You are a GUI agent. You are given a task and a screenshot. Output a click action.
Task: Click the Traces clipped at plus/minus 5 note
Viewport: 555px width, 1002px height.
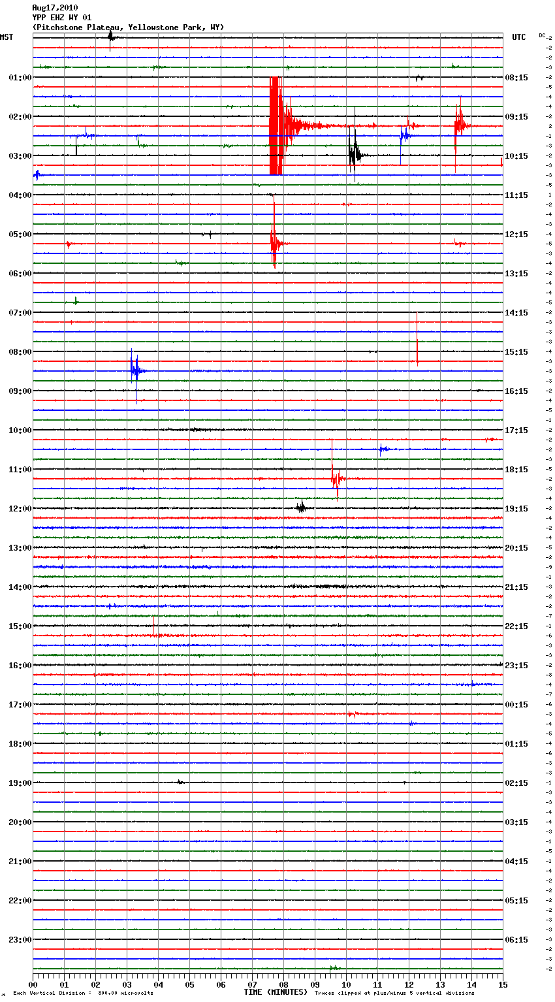coord(394,993)
